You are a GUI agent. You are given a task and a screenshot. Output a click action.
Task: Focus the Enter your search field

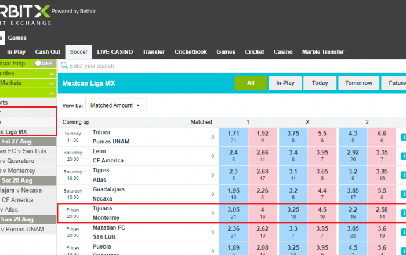pyautogui.click(x=233, y=66)
